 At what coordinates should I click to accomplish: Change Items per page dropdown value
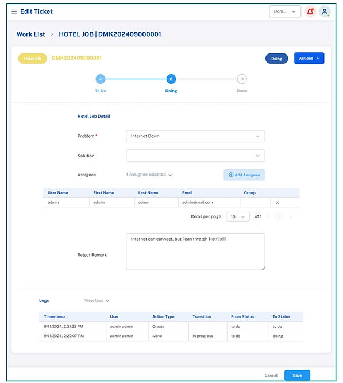[238, 216]
